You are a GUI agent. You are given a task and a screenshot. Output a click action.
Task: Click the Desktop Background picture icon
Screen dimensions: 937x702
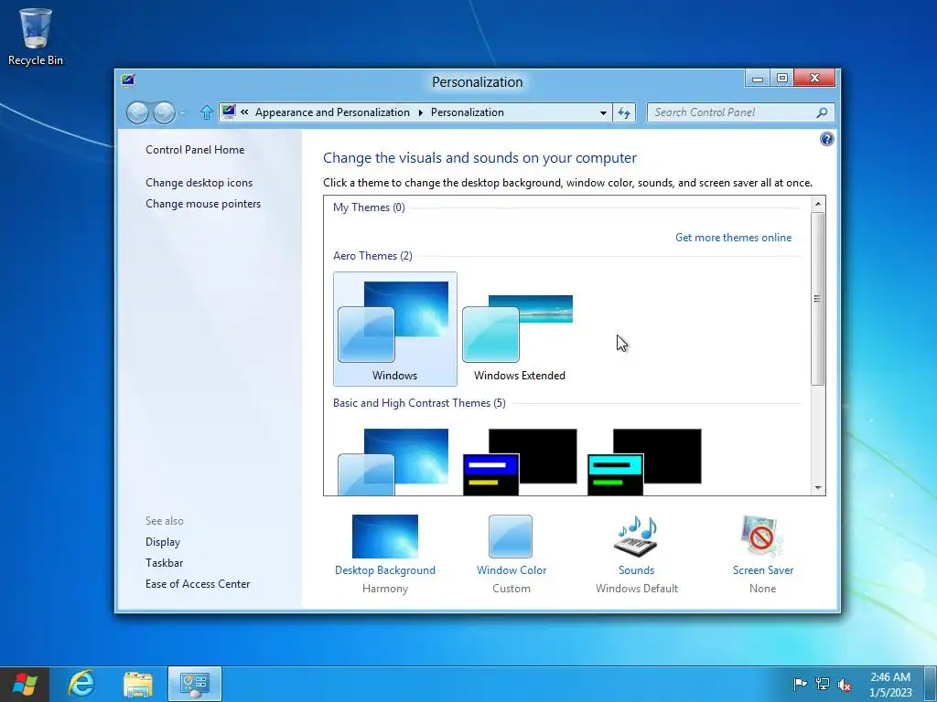click(385, 536)
